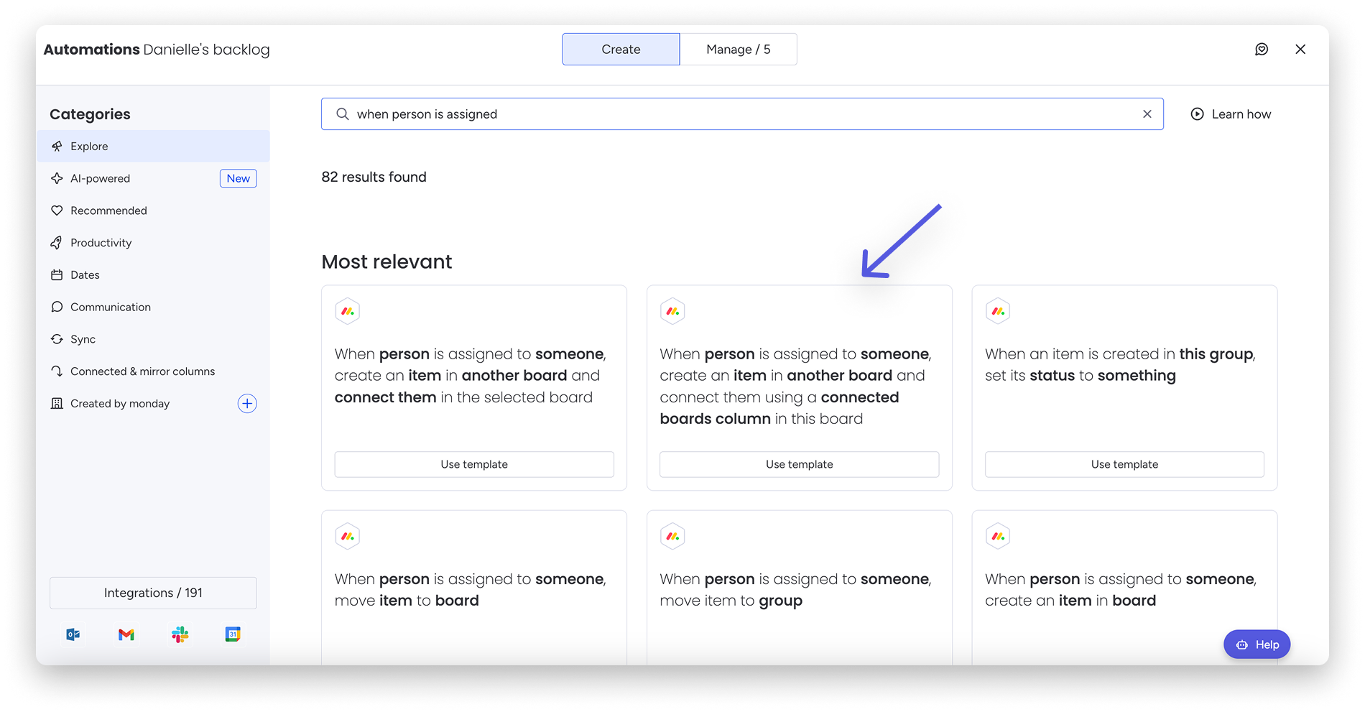1365x712 pixels.
Task: Open the feedback chat icon
Action: click(x=1262, y=49)
